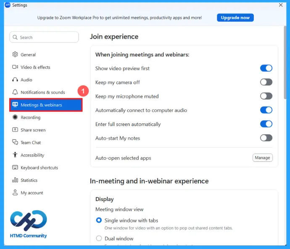This screenshot has width=290, height=249.
Task: Enable Keep my camera off
Action: click(x=266, y=82)
